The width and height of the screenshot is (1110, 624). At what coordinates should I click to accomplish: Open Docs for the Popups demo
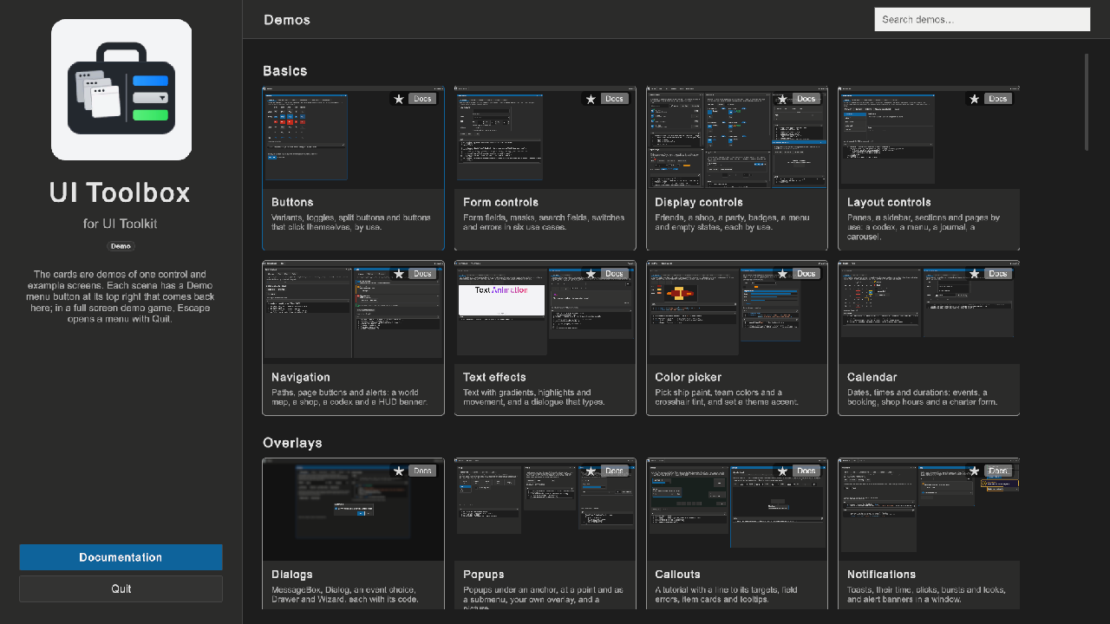point(614,471)
